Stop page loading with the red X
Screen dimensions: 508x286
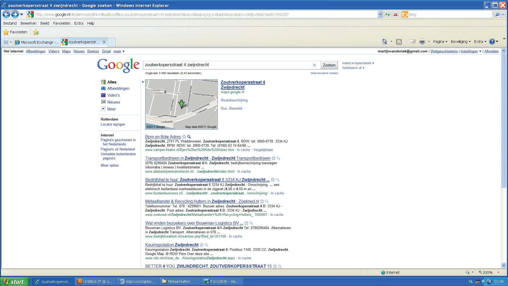[396, 15]
